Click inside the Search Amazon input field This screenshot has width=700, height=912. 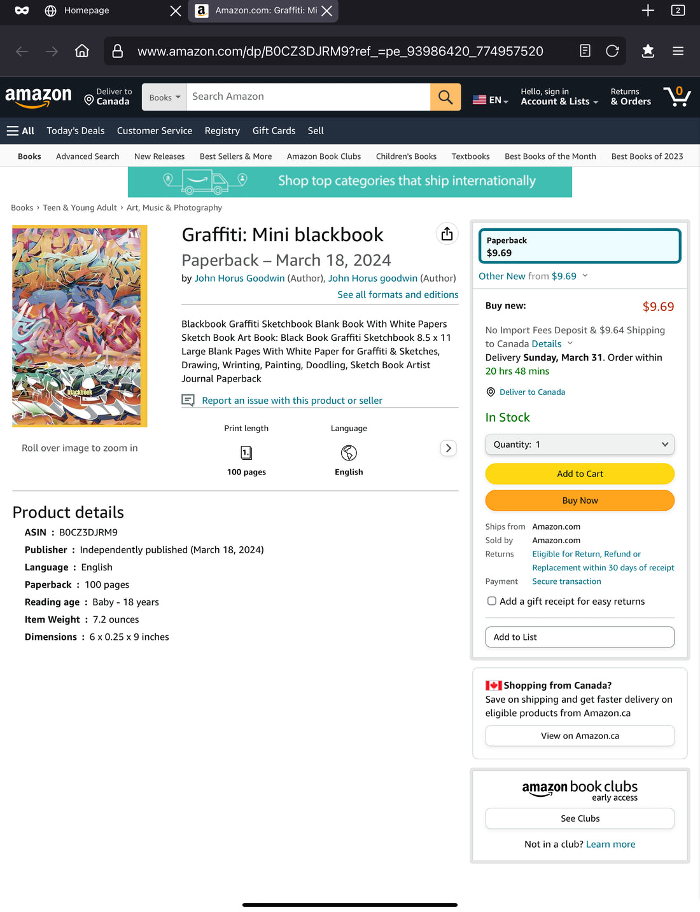(305, 97)
